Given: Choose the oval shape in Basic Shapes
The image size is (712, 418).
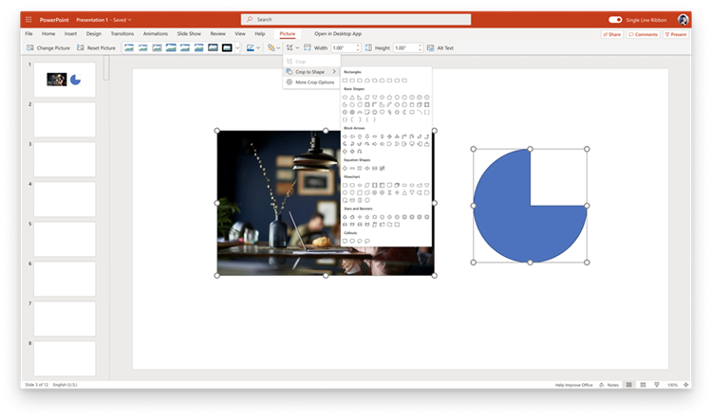Looking at the screenshot, I should 345,97.
